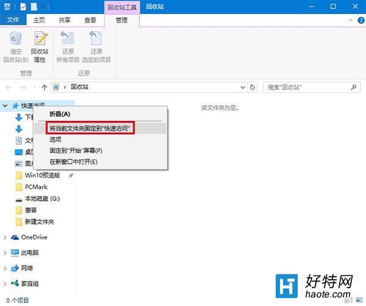Switch to details view in status bar
This screenshot has width=366, height=306.
(x=349, y=300)
